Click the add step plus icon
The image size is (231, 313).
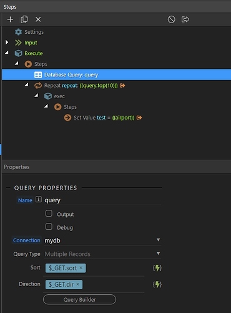[x=10, y=19]
